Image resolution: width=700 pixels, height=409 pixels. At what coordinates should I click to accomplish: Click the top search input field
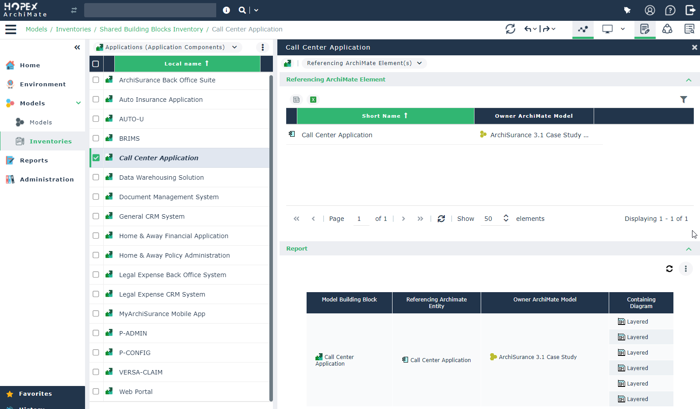150,10
